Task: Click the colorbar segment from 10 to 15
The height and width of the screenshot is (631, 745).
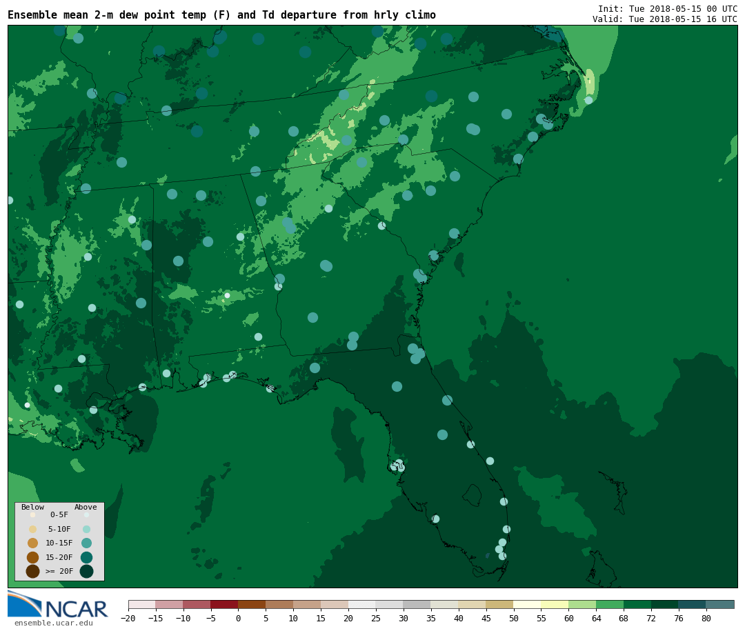Action: (308, 604)
